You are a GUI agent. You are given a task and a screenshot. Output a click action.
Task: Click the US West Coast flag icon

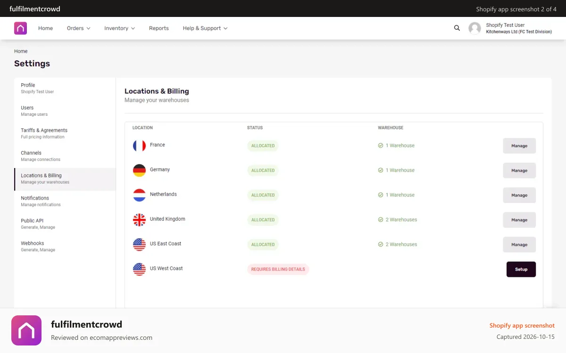pyautogui.click(x=139, y=269)
